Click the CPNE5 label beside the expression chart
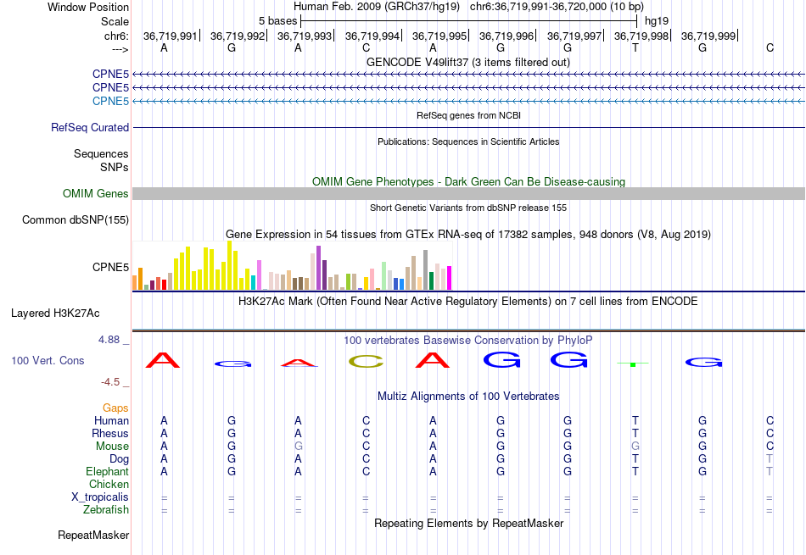Image resolution: width=806 pixels, height=555 pixels. pyautogui.click(x=110, y=267)
